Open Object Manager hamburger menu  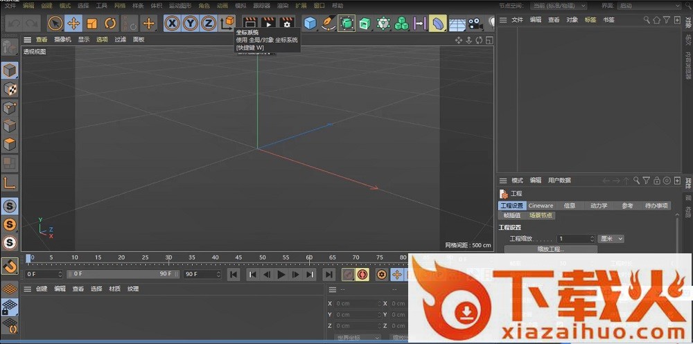point(503,20)
